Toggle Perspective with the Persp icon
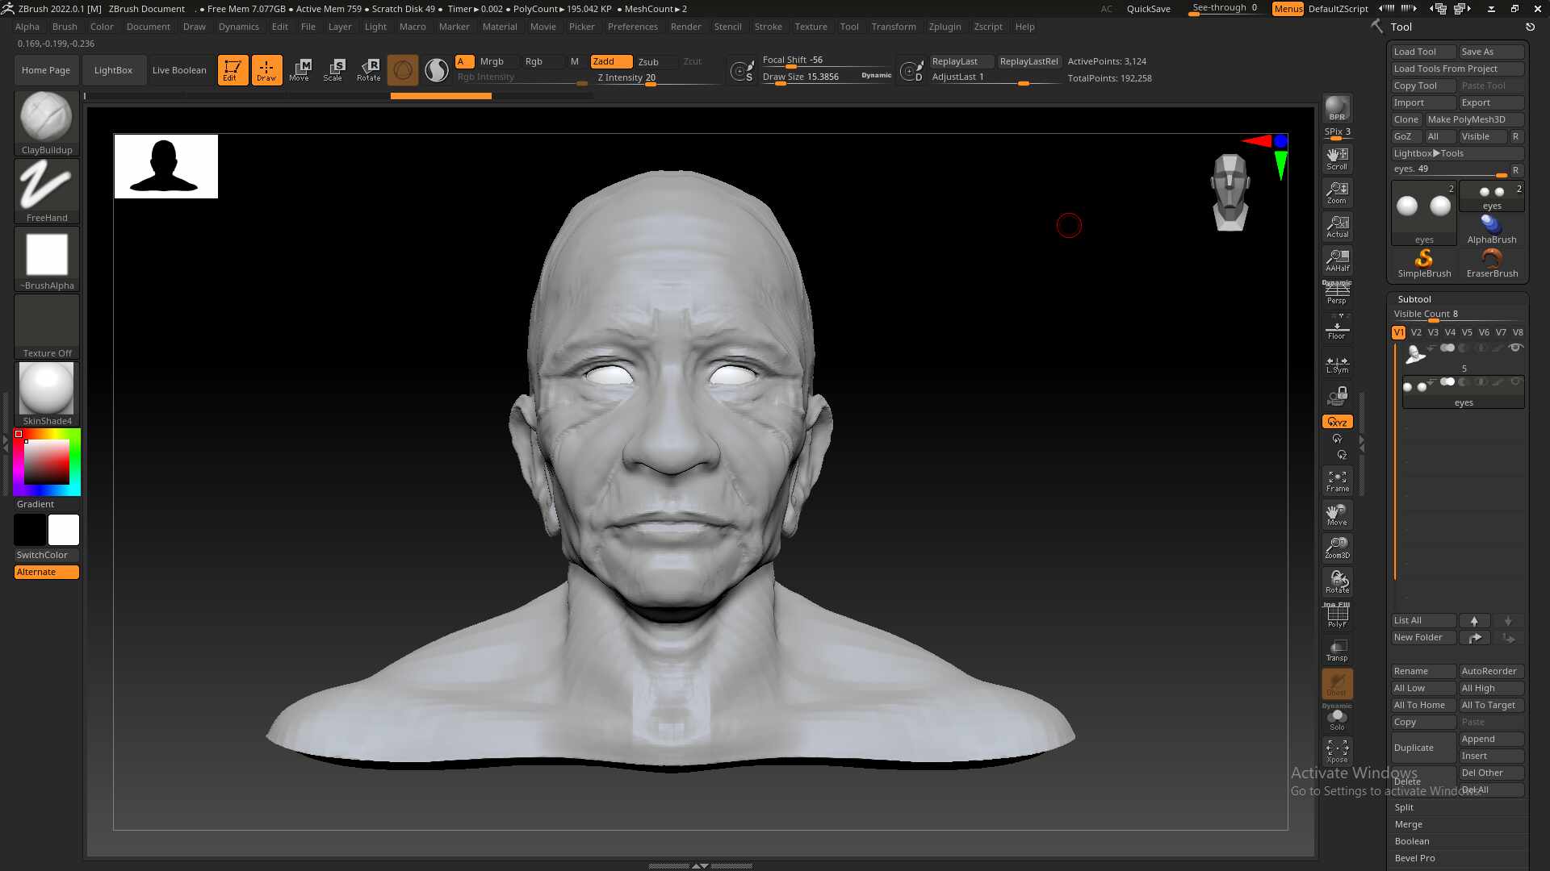1550x871 pixels. (x=1337, y=290)
